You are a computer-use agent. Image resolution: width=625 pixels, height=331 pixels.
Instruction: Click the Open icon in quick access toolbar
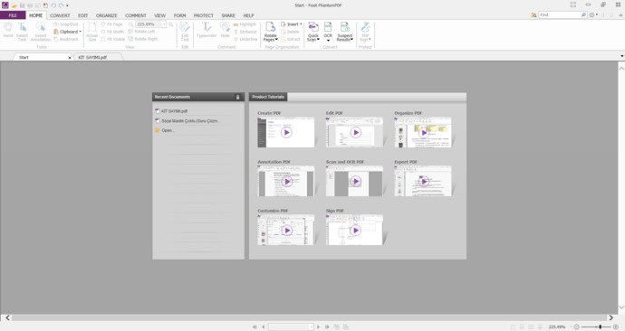(14, 5)
